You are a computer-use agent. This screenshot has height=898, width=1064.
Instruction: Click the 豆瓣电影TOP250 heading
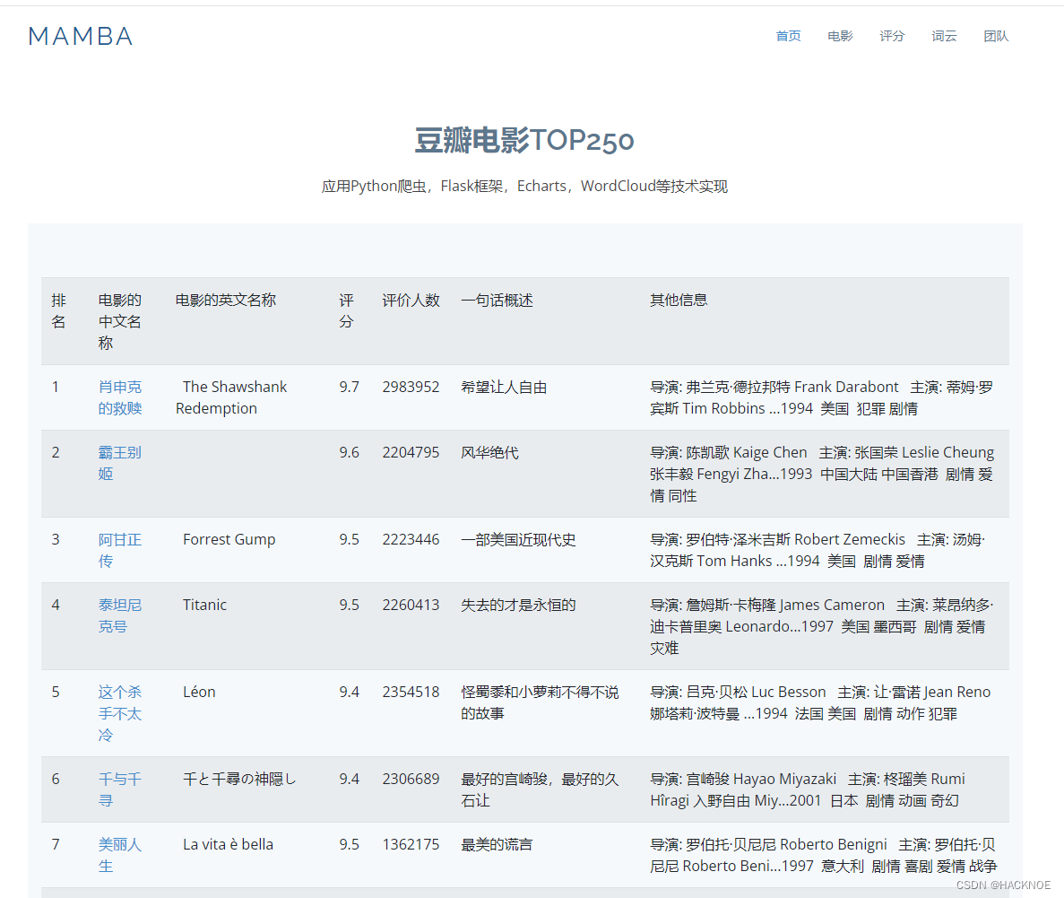524,141
